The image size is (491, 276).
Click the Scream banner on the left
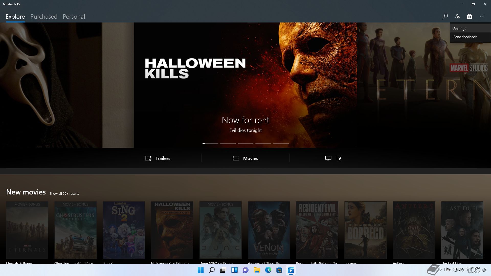[67, 85]
